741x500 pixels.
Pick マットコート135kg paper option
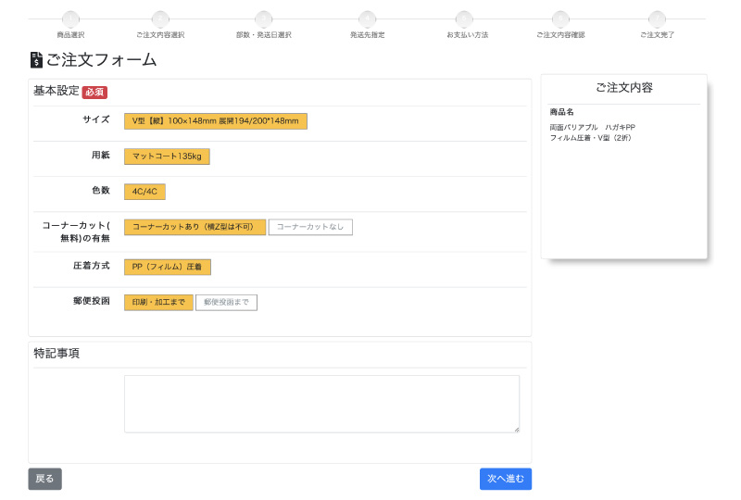167,156
